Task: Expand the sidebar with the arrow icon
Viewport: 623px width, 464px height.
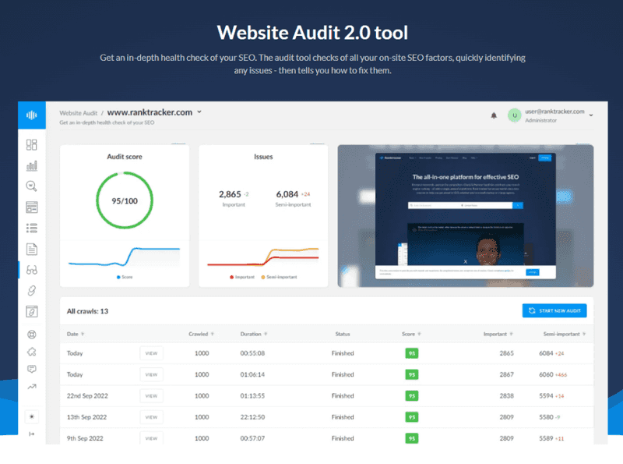Action: 32,434
